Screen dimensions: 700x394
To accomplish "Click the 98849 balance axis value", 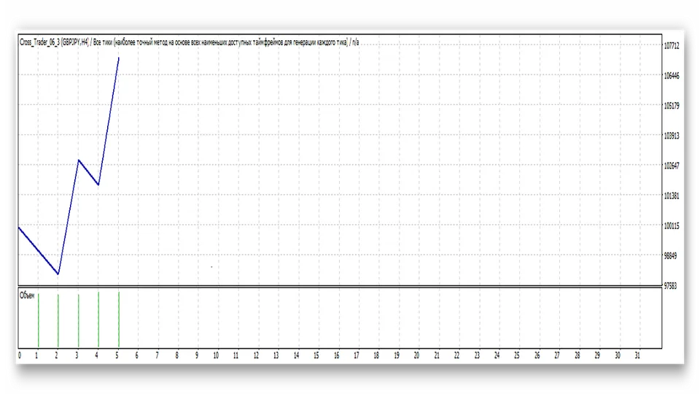I will (671, 256).
